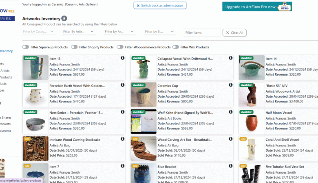Screen dimensions: 318x183
Task: Focus the Filter Items search field
Action: click(201, 33)
